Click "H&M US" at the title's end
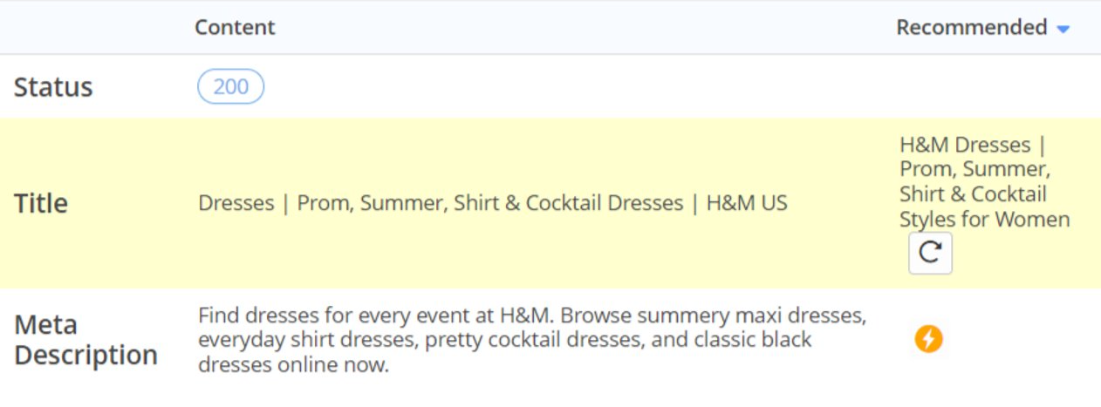Viewport: 1101px width, 407px height. click(x=747, y=203)
